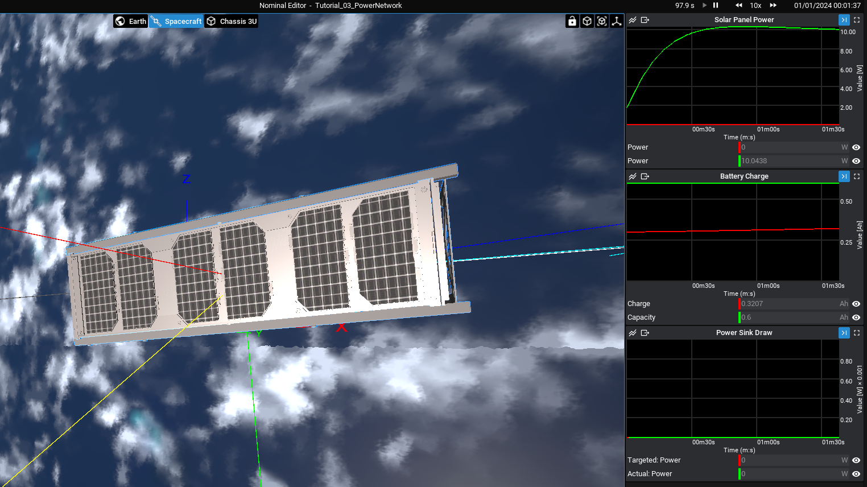This screenshot has height=487, width=867.
Task: Click the cube view icon
Action: tap(587, 21)
